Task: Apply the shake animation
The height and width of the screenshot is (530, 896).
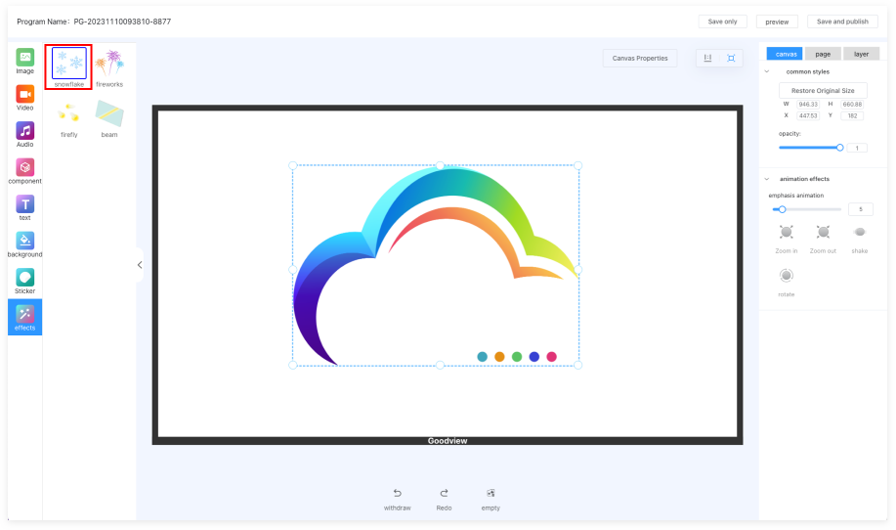Action: click(x=860, y=232)
